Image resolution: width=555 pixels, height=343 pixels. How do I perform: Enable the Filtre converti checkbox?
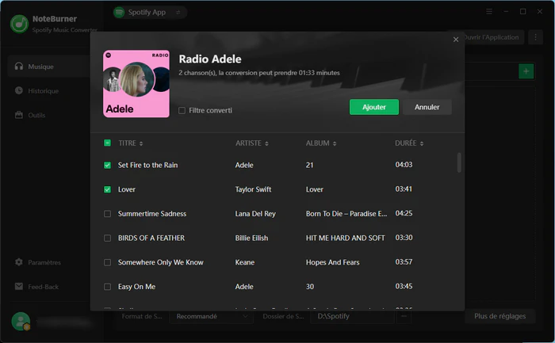(182, 111)
